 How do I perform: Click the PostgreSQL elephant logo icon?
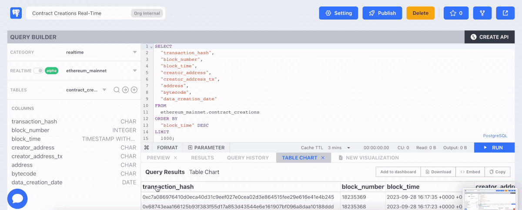click(x=16, y=13)
